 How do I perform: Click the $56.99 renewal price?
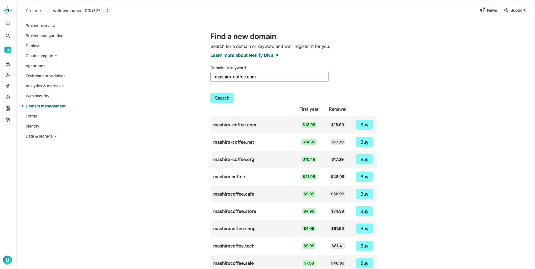click(x=337, y=194)
